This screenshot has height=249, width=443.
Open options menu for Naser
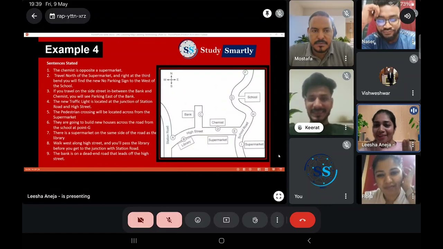click(x=413, y=41)
